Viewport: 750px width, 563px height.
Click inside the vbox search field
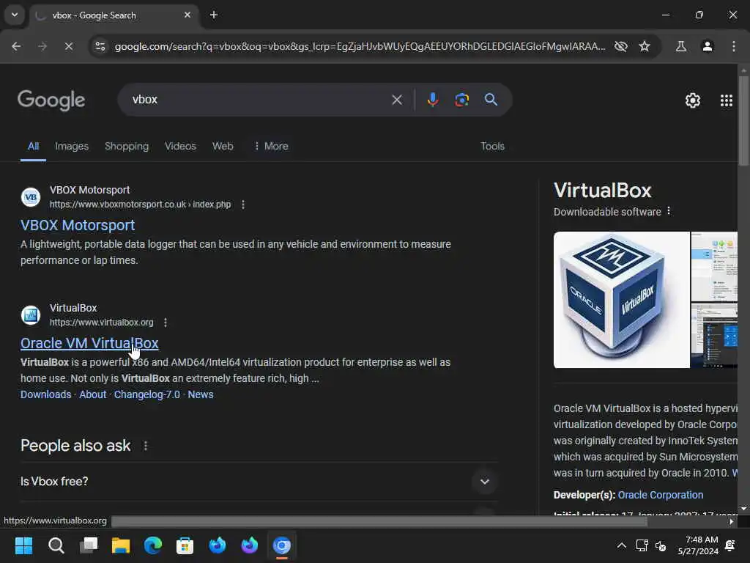pyautogui.click(x=259, y=100)
